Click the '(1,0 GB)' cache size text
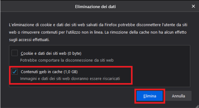This screenshot has height=108, width=199. 71,72
